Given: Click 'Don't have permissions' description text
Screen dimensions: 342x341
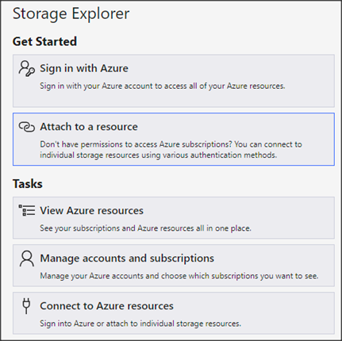Looking at the screenshot, I should [171, 144].
